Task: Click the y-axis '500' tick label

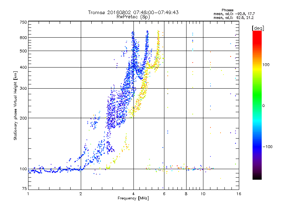Action: pos(23,51)
